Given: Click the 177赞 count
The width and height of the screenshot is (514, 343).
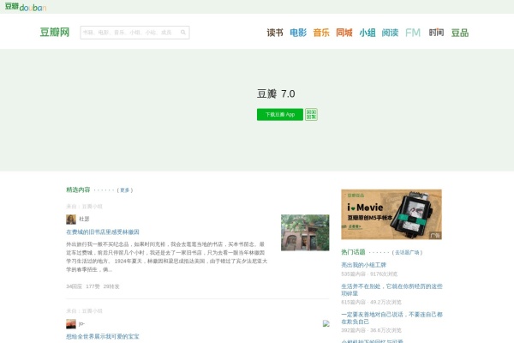Looking at the screenshot, I should (93, 286).
